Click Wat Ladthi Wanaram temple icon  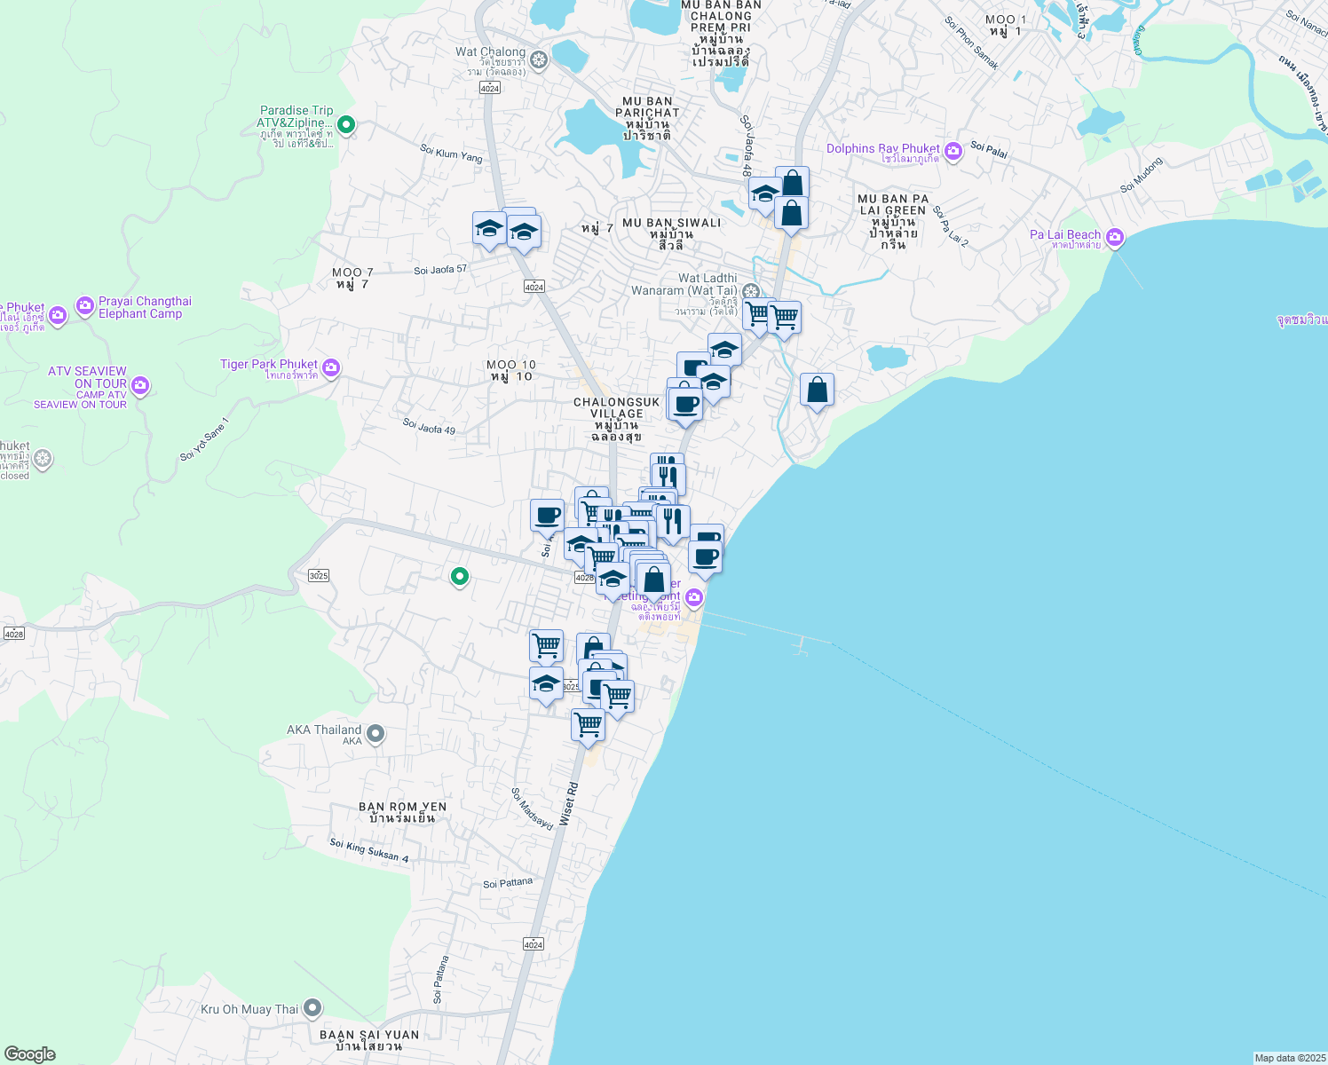point(750,292)
